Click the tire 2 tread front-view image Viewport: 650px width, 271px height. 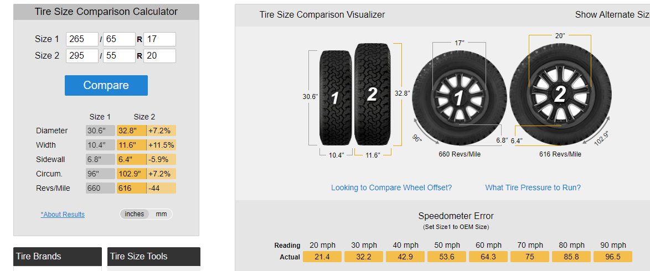[372, 94]
